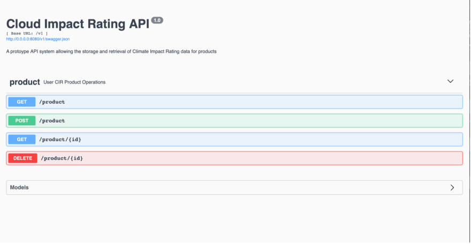
Task: Expand the GET /product operation row
Action: tap(234, 102)
